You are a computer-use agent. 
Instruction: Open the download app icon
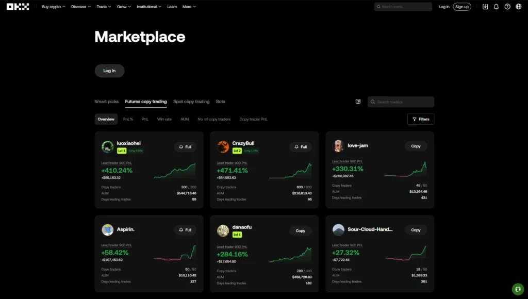(x=485, y=7)
